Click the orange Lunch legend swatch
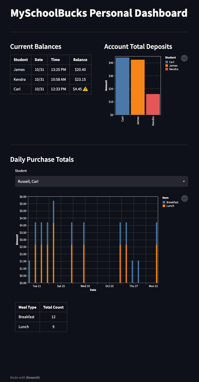Viewport: 199px width, 382px height. pos(164,206)
